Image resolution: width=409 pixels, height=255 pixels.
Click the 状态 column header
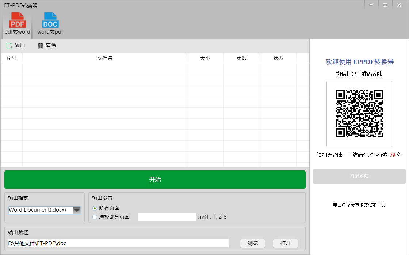pyautogui.click(x=278, y=58)
